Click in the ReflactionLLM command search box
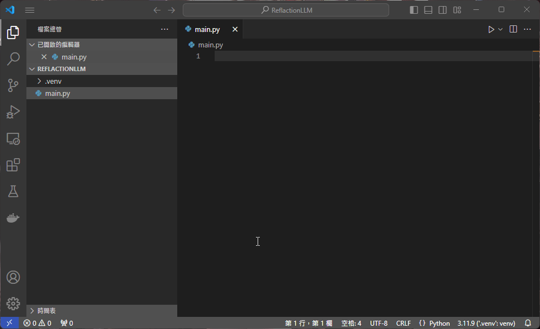Image resolution: width=540 pixels, height=329 pixels. 286,10
